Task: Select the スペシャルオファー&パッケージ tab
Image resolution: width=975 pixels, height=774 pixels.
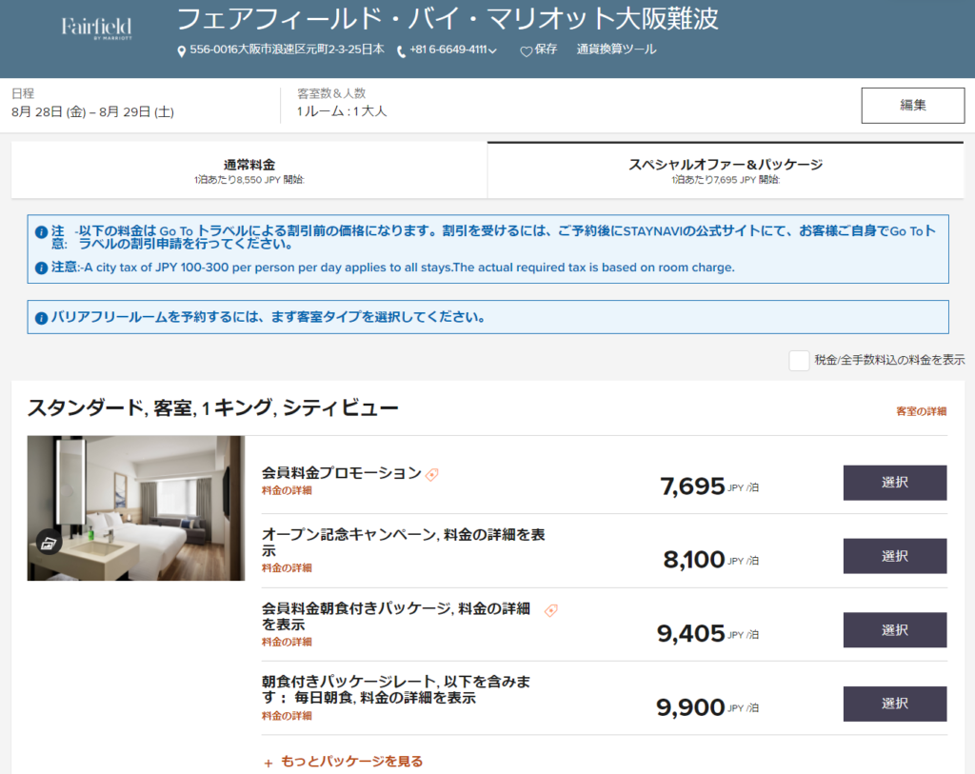Action: click(726, 170)
